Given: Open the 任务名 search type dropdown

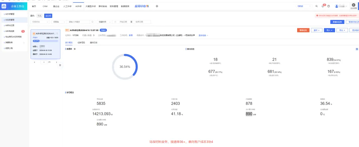Looking at the screenshot, I should pyautogui.click(x=59, y=22).
